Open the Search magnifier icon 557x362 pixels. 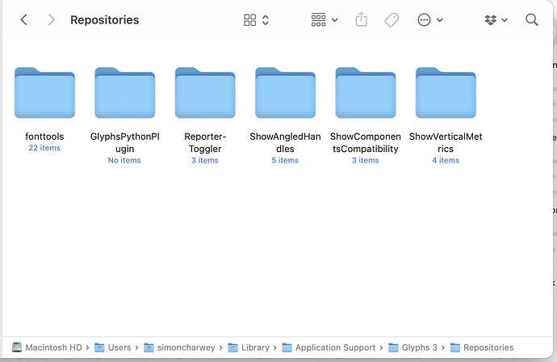[532, 20]
